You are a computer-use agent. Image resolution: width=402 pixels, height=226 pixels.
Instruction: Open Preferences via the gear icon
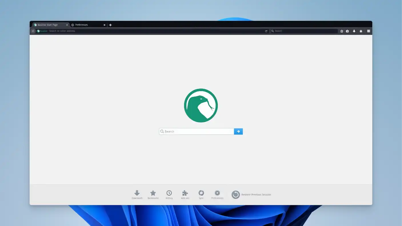click(x=217, y=194)
